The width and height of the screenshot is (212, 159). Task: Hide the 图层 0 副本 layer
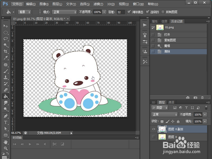point(154,129)
